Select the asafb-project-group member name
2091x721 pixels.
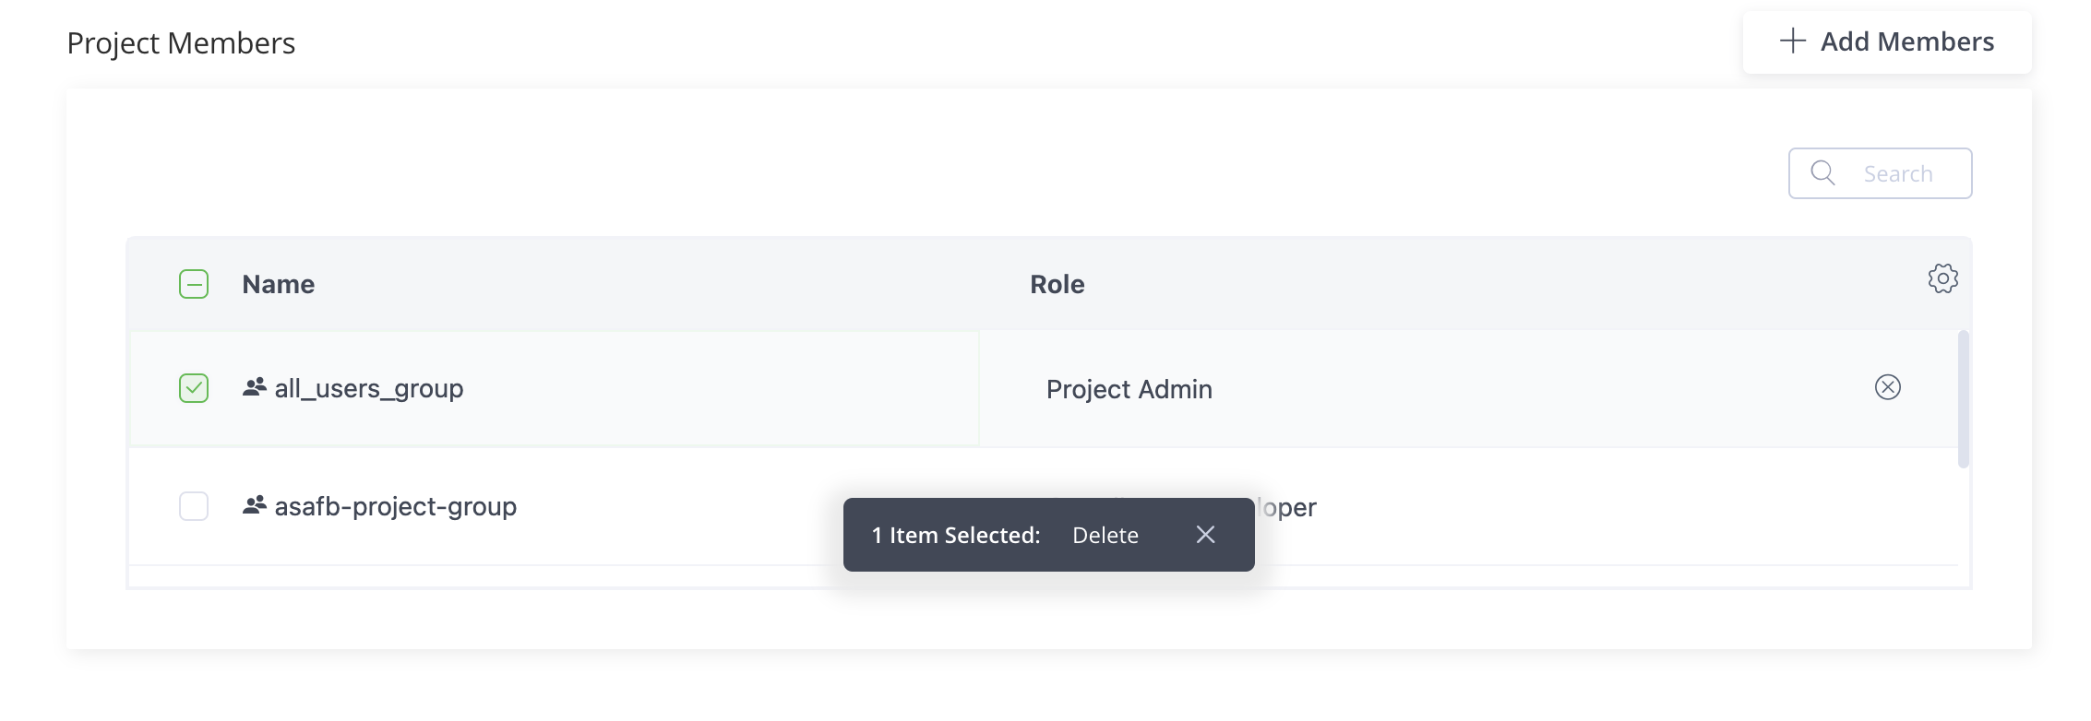395,506
